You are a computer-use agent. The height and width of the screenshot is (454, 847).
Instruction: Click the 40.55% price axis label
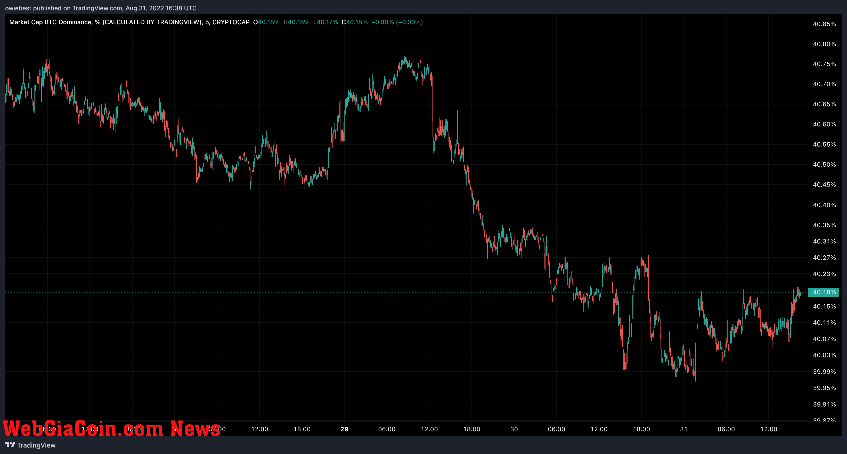(824, 144)
